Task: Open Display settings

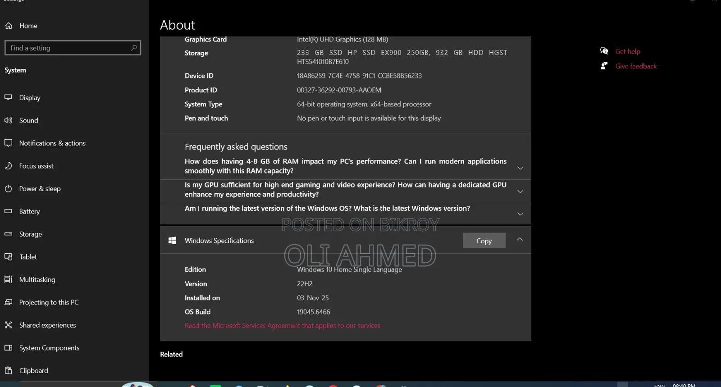Action: click(x=30, y=98)
